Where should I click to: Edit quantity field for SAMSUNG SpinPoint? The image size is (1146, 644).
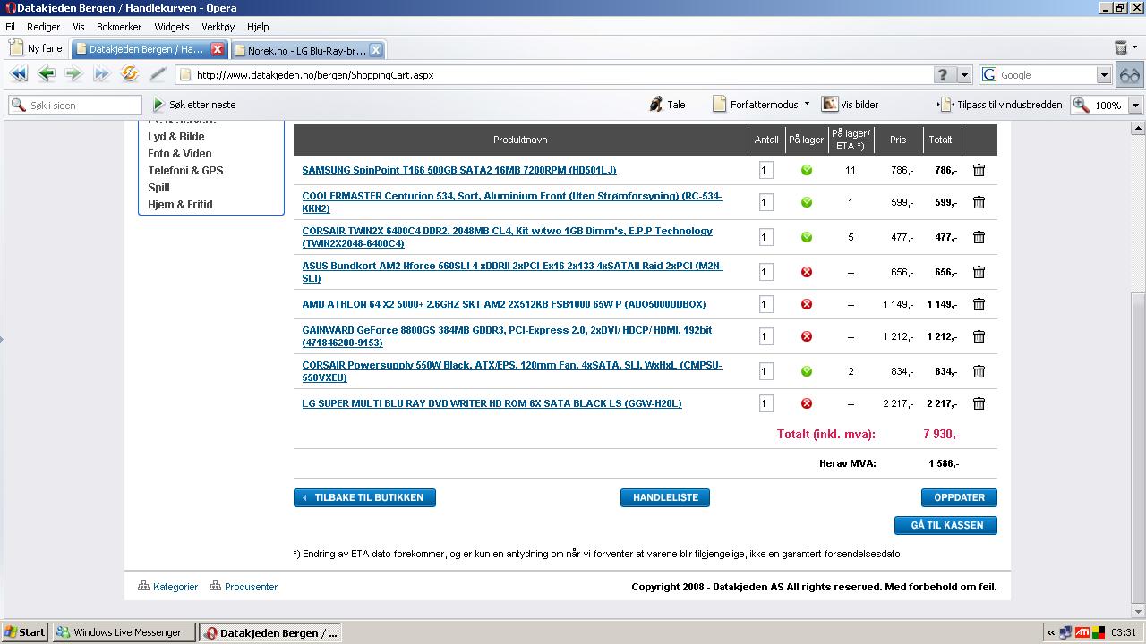point(765,170)
